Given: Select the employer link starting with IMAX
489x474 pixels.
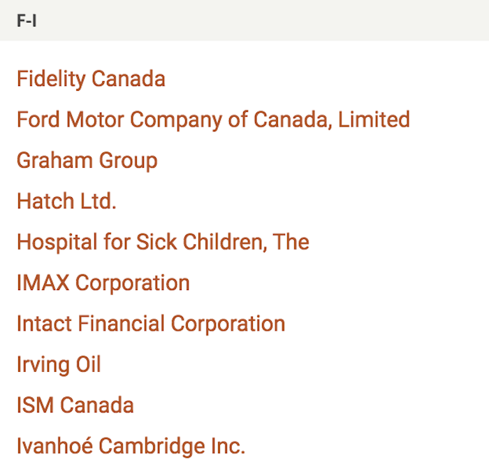Looking at the screenshot, I should tap(103, 283).
